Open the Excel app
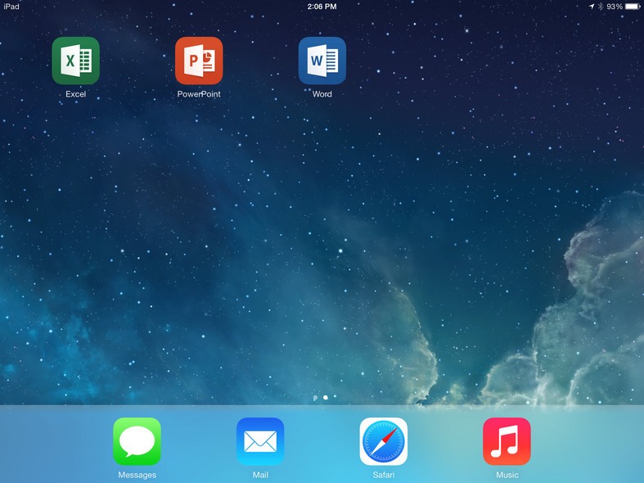Viewport: 644px width, 483px height. 75,61
